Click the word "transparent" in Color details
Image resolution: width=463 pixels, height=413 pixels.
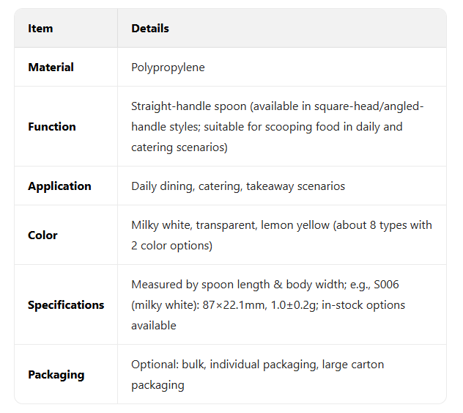(228, 225)
